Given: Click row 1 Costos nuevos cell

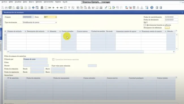Looking at the screenshot, I should click(x=84, y=35).
